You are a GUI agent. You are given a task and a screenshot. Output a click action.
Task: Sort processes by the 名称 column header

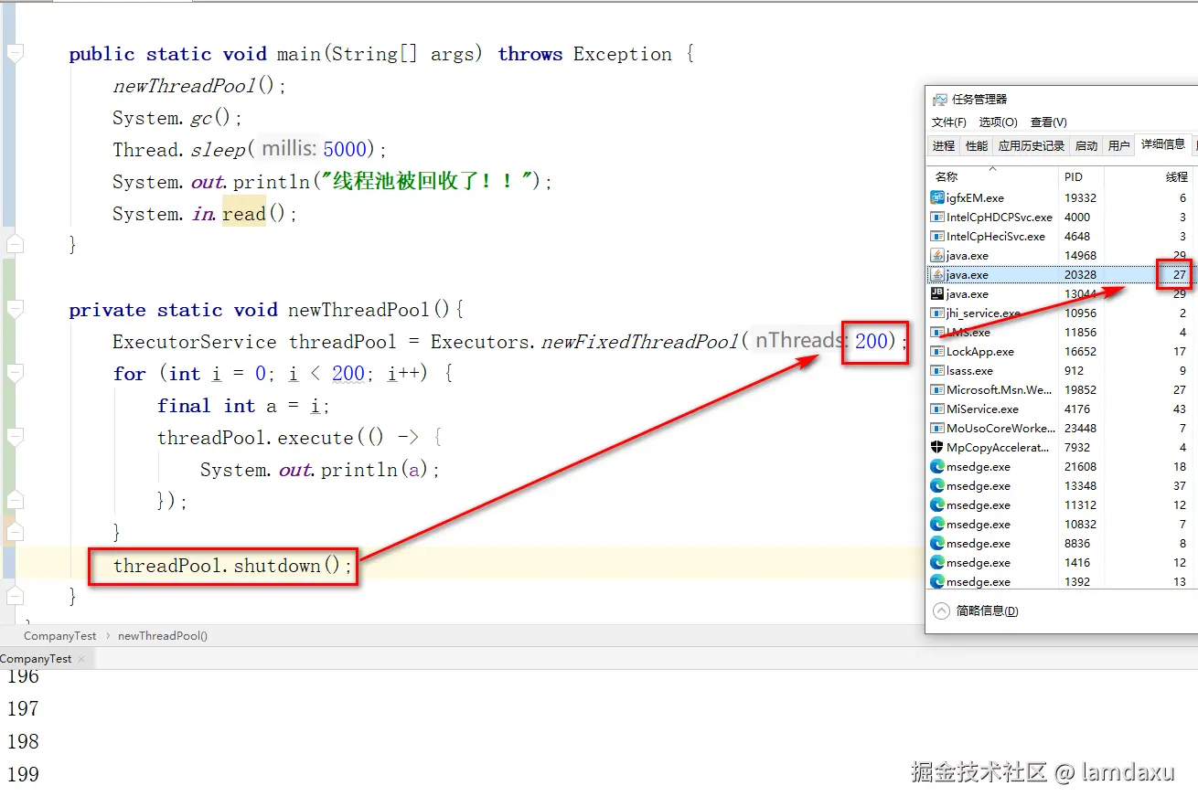tap(993, 176)
